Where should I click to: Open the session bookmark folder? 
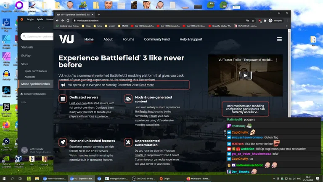pyautogui.click(x=110, y=26)
